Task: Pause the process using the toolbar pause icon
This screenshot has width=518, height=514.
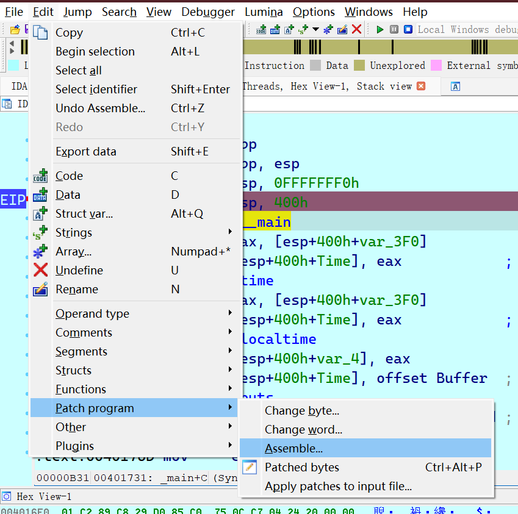Action: 394,29
